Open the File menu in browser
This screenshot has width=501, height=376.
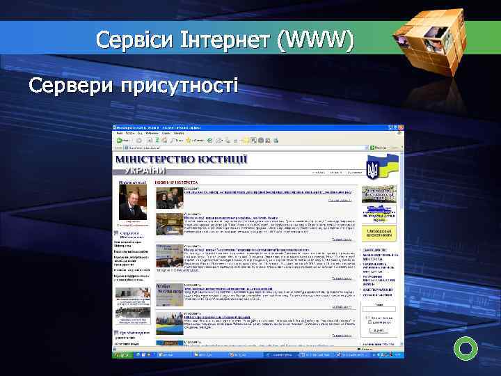coord(120,133)
